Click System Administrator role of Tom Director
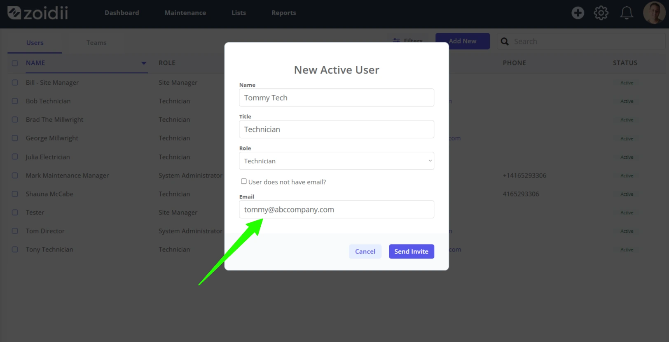The height and width of the screenshot is (342, 669). coord(190,231)
